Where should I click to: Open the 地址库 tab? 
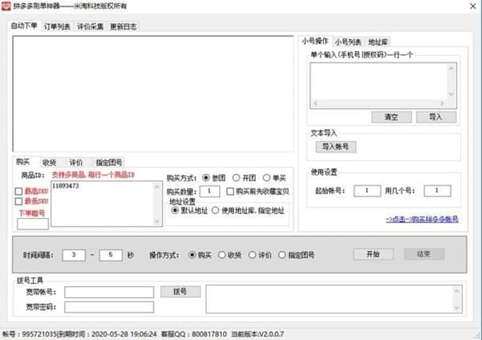click(x=378, y=42)
